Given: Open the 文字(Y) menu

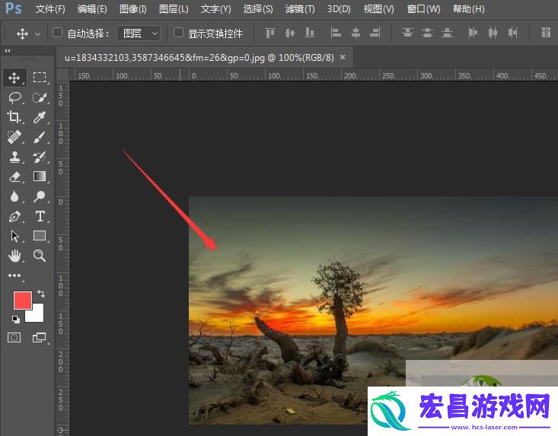Looking at the screenshot, I should [215, 8].
